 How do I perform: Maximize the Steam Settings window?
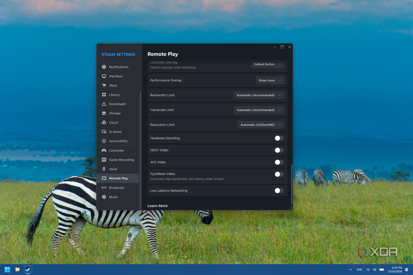click(x=282, y=47)
